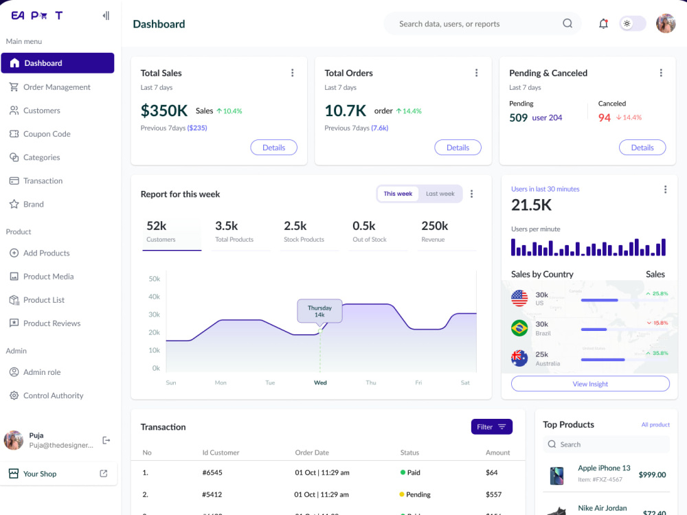
Task: Open the Pending & Canceled card options menu
Action: (x=661, y=73)
